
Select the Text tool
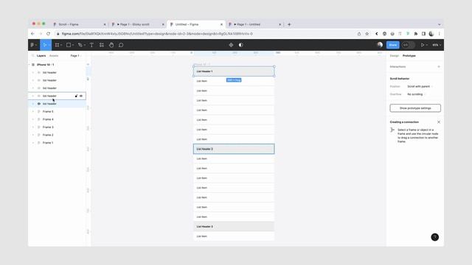[x=91, y=45]
